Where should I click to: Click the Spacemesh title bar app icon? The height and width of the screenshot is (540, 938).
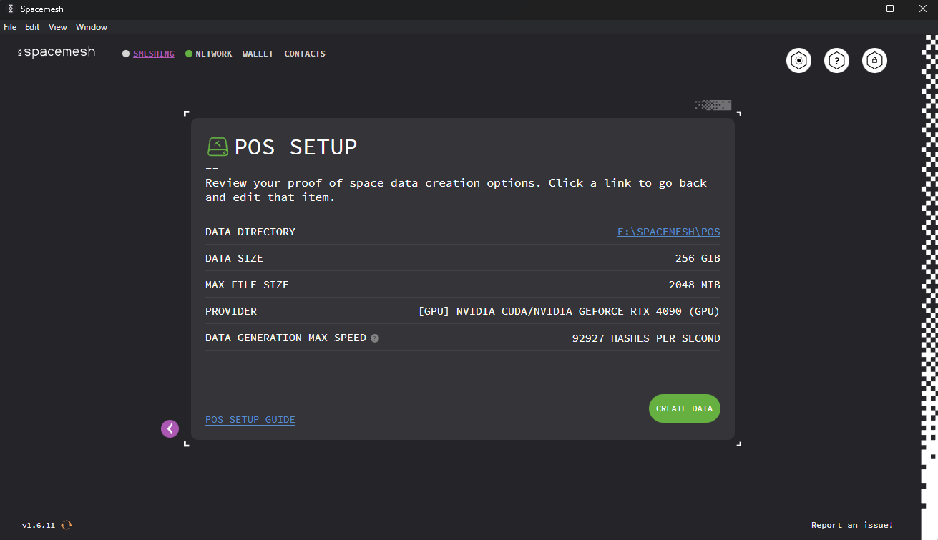pos(10,9)
